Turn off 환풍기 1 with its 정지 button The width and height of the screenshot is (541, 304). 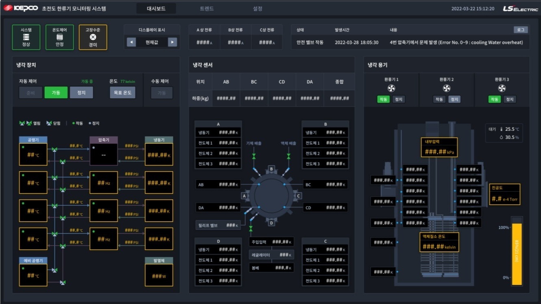pyautogui.click(x=399, y=99)
